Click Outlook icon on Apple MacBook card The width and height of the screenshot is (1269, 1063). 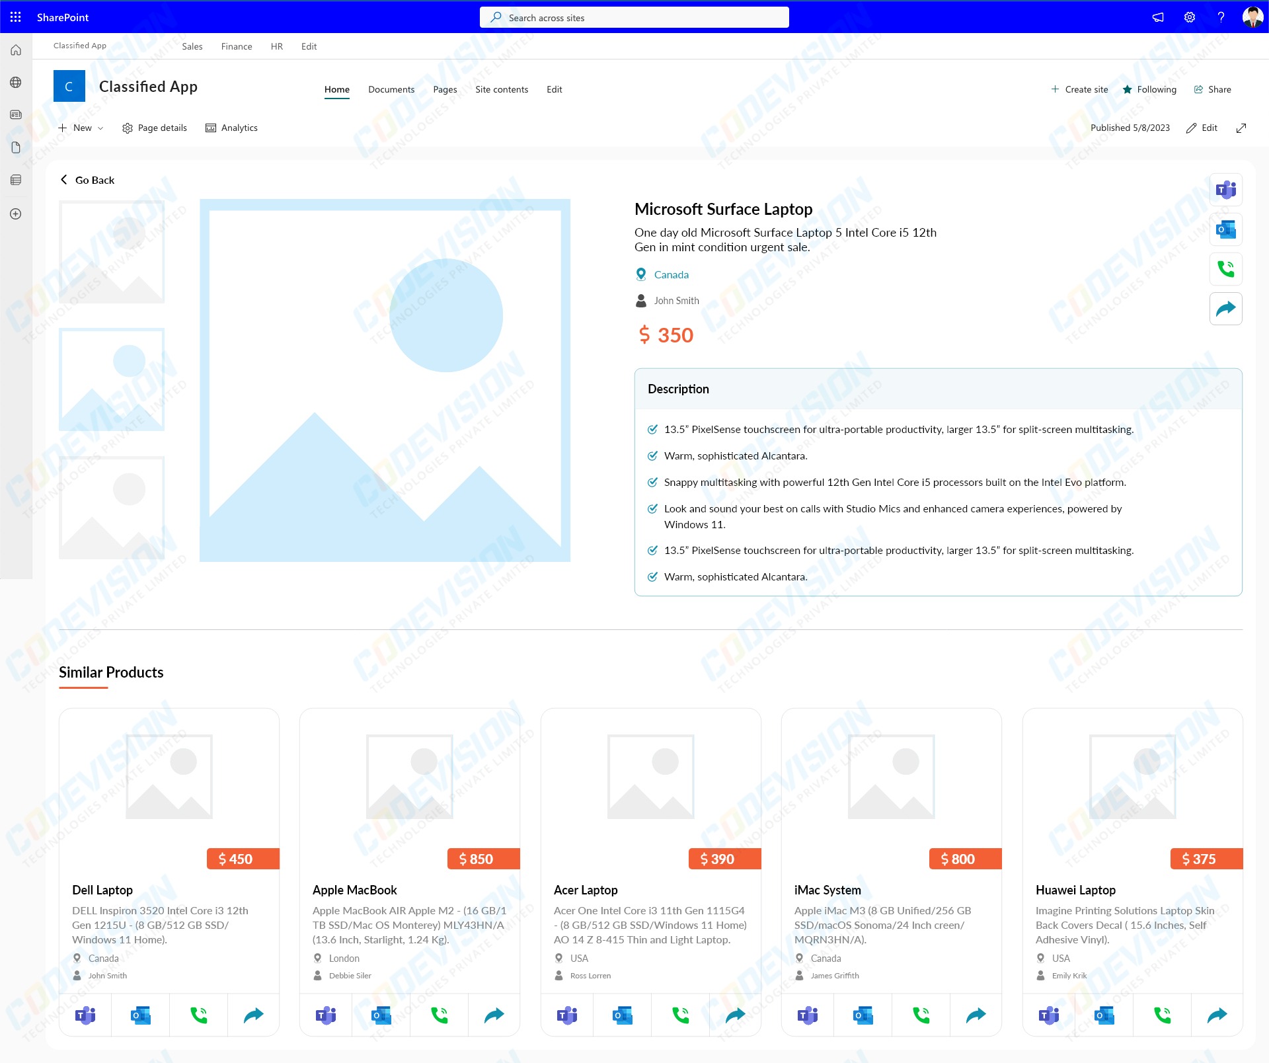pos(381,1015)
